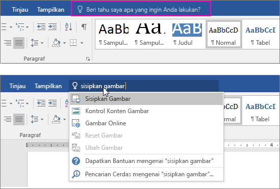Click search field containing 'sisipkan gambar'
Viewport: 280px width, 189px height.
coord(144,86)
